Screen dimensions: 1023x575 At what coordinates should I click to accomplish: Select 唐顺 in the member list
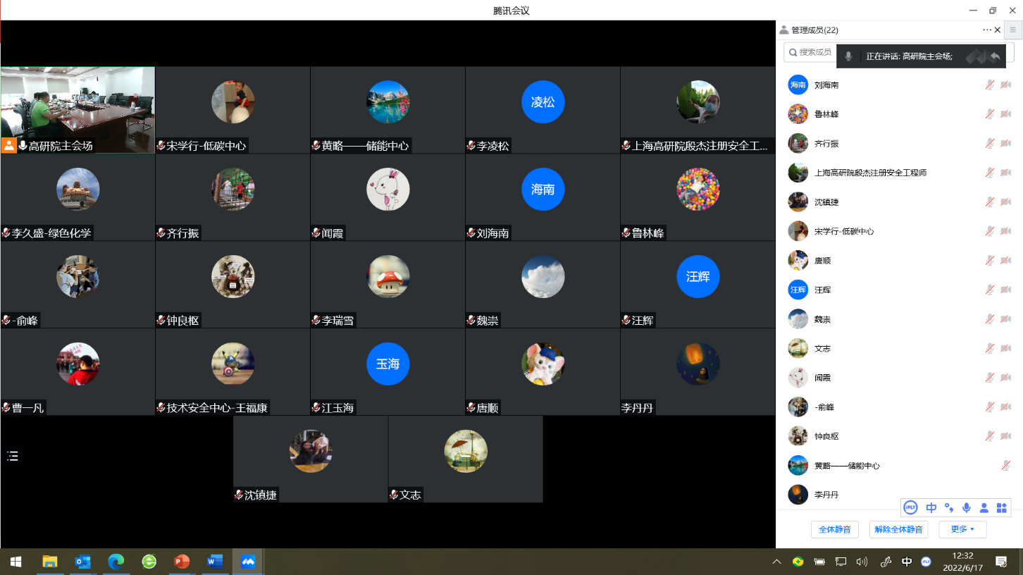pyautogui.click(x=822, y=261)
